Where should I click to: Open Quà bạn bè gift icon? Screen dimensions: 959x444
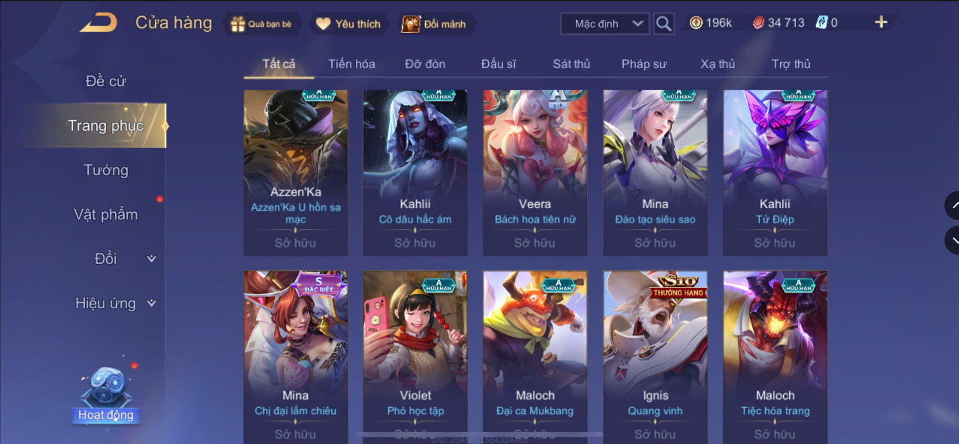tap(237, 24)
